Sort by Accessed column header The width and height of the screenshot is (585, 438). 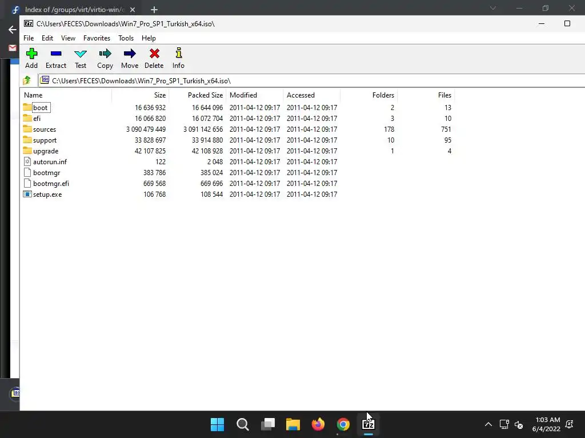tap(311, 95)
